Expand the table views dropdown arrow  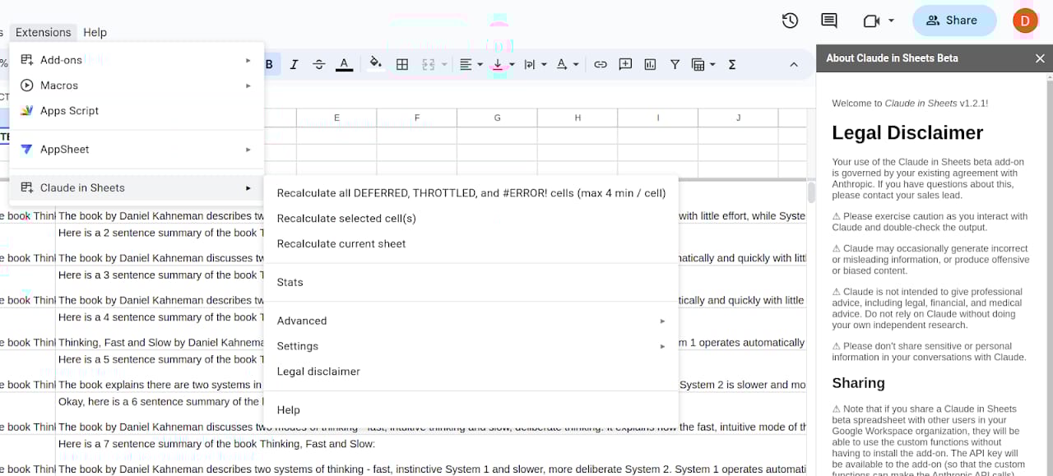[712, 64]
